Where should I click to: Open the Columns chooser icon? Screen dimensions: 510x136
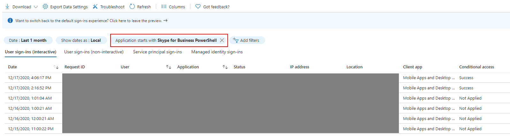[164, 7]
